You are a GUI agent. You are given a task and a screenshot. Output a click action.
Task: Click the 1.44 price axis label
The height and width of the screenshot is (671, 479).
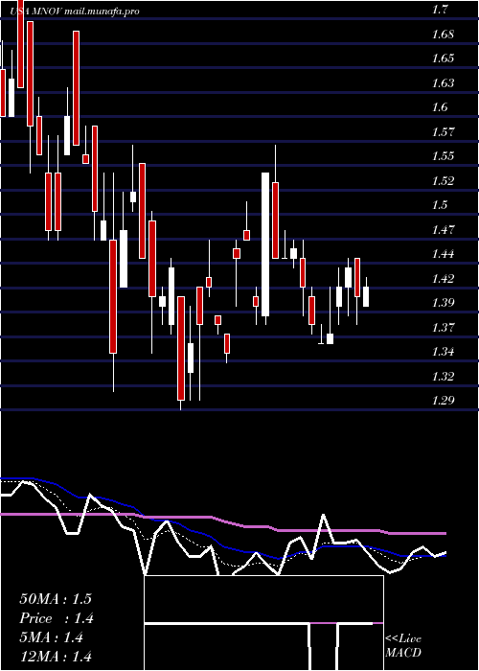point(443,254)
